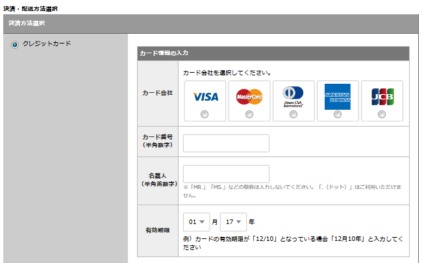Click the 決済方法選択 header bar

(x=211, y=24)
